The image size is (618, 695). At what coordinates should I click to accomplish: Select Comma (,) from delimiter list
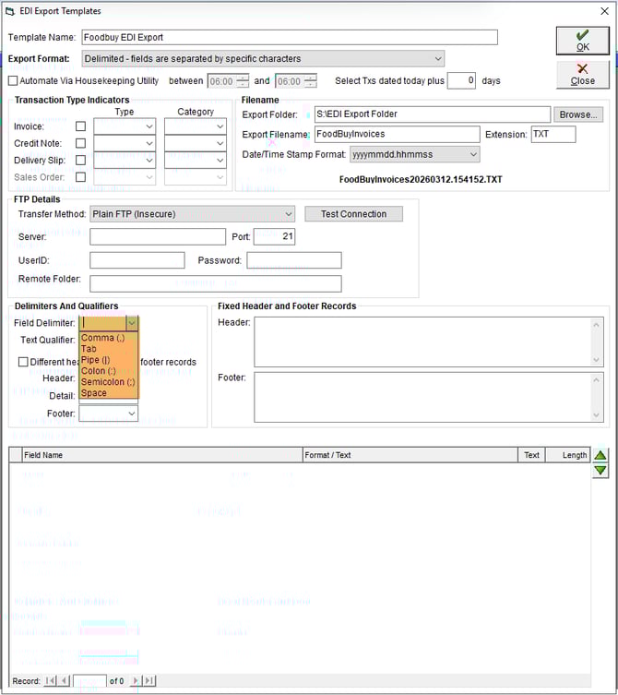(x=109, y=338)
